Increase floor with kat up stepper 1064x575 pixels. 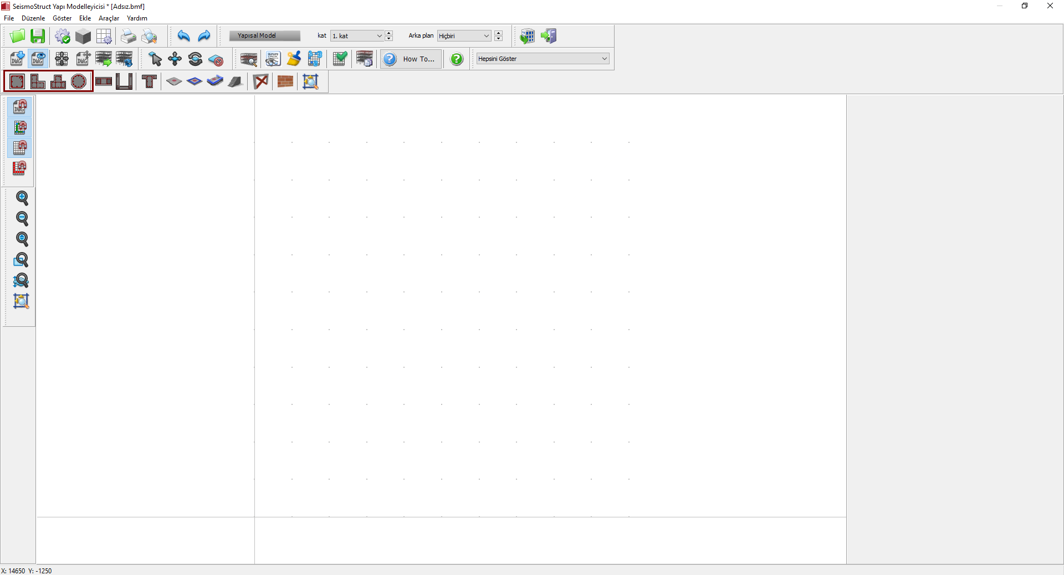pyautogui.click(x=389, y=33)
